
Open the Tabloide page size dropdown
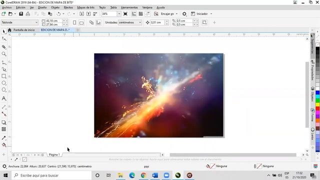tap(36, 22)
